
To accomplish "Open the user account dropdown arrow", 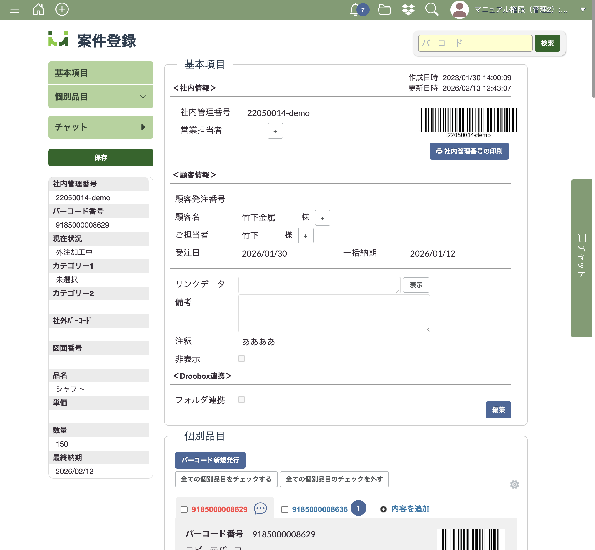I will pos(583,9).
